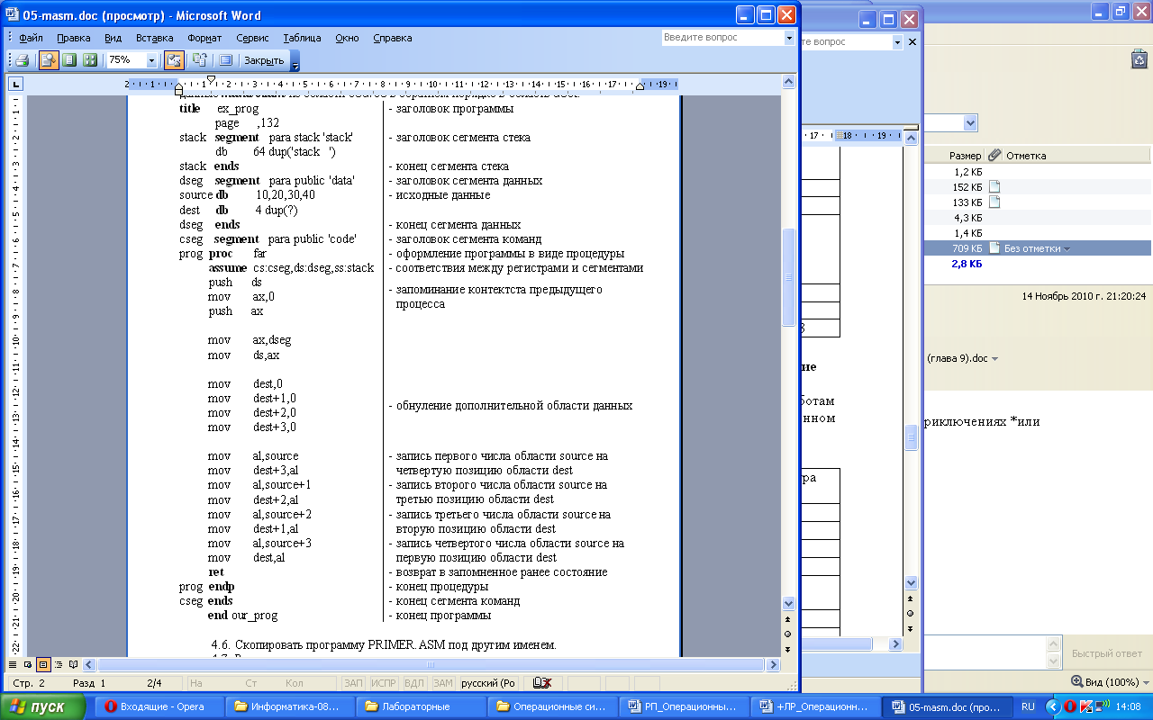The height and width of the screenshot is (720, 1153).
Task: Switch to '+ЛР_Операционн...' Word taskbar button
Action: 815,706
